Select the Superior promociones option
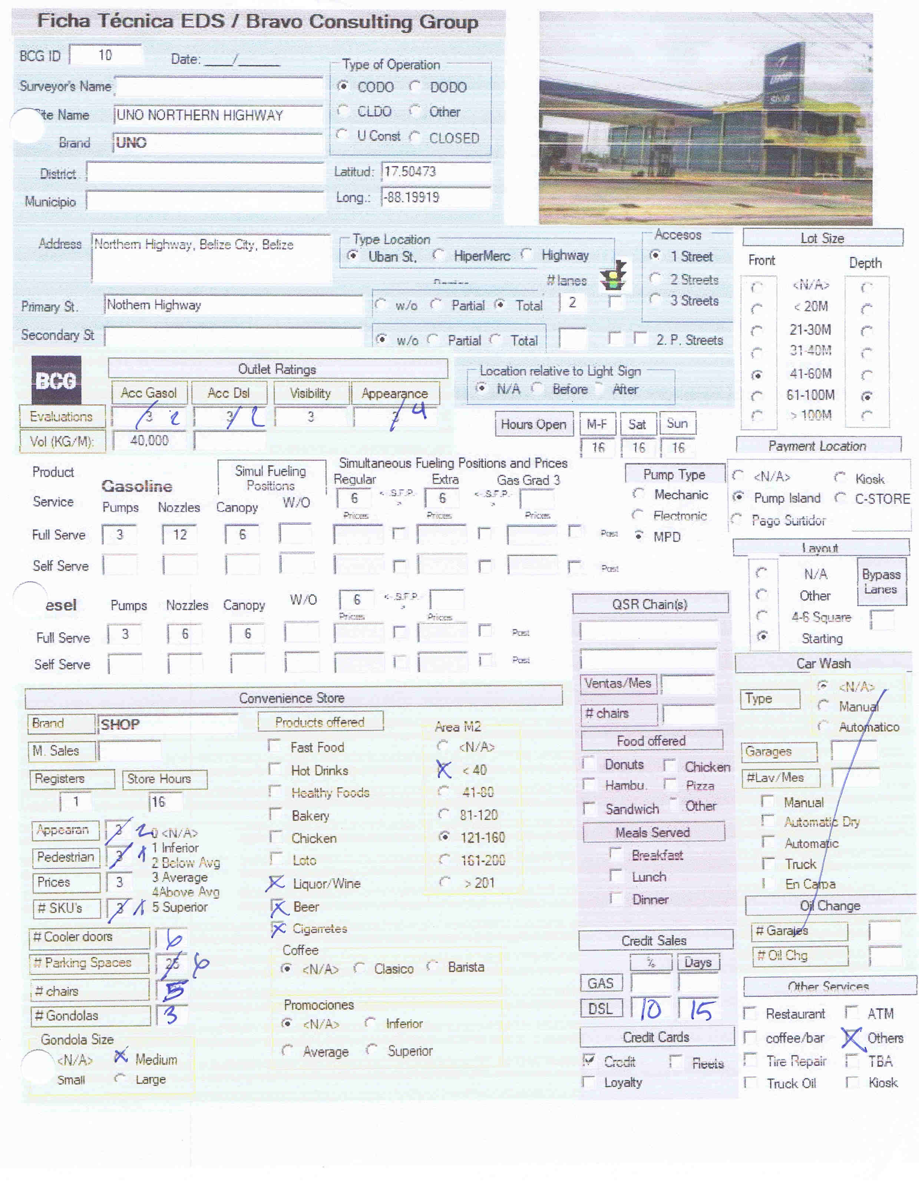919x1197 pixels. point(372,1049)
